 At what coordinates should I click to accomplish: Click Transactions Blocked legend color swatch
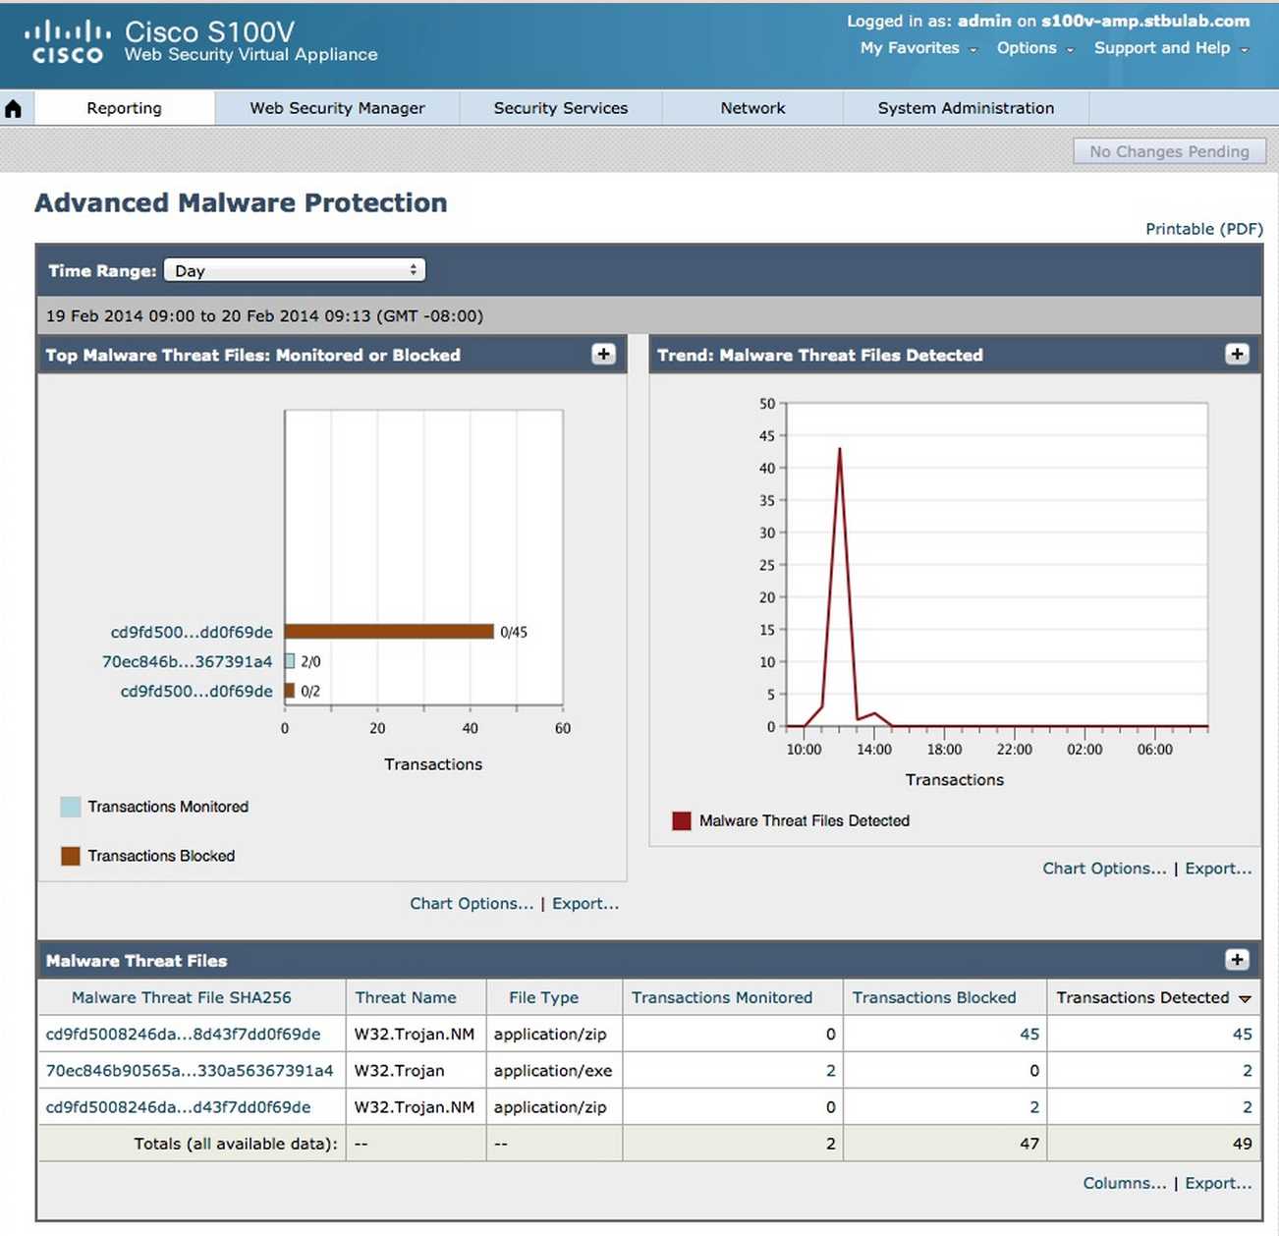[x=71, y=856]
